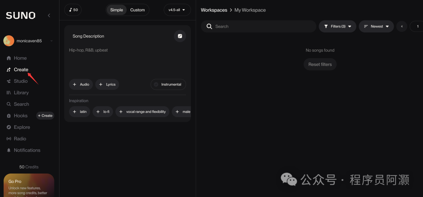Screen dimensions: 423x197
Task: Click the Inspiration label
Action: (78, 101)
